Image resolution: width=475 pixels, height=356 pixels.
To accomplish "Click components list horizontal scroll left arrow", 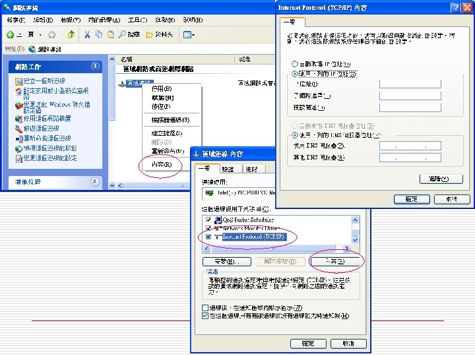I will 206,249.
